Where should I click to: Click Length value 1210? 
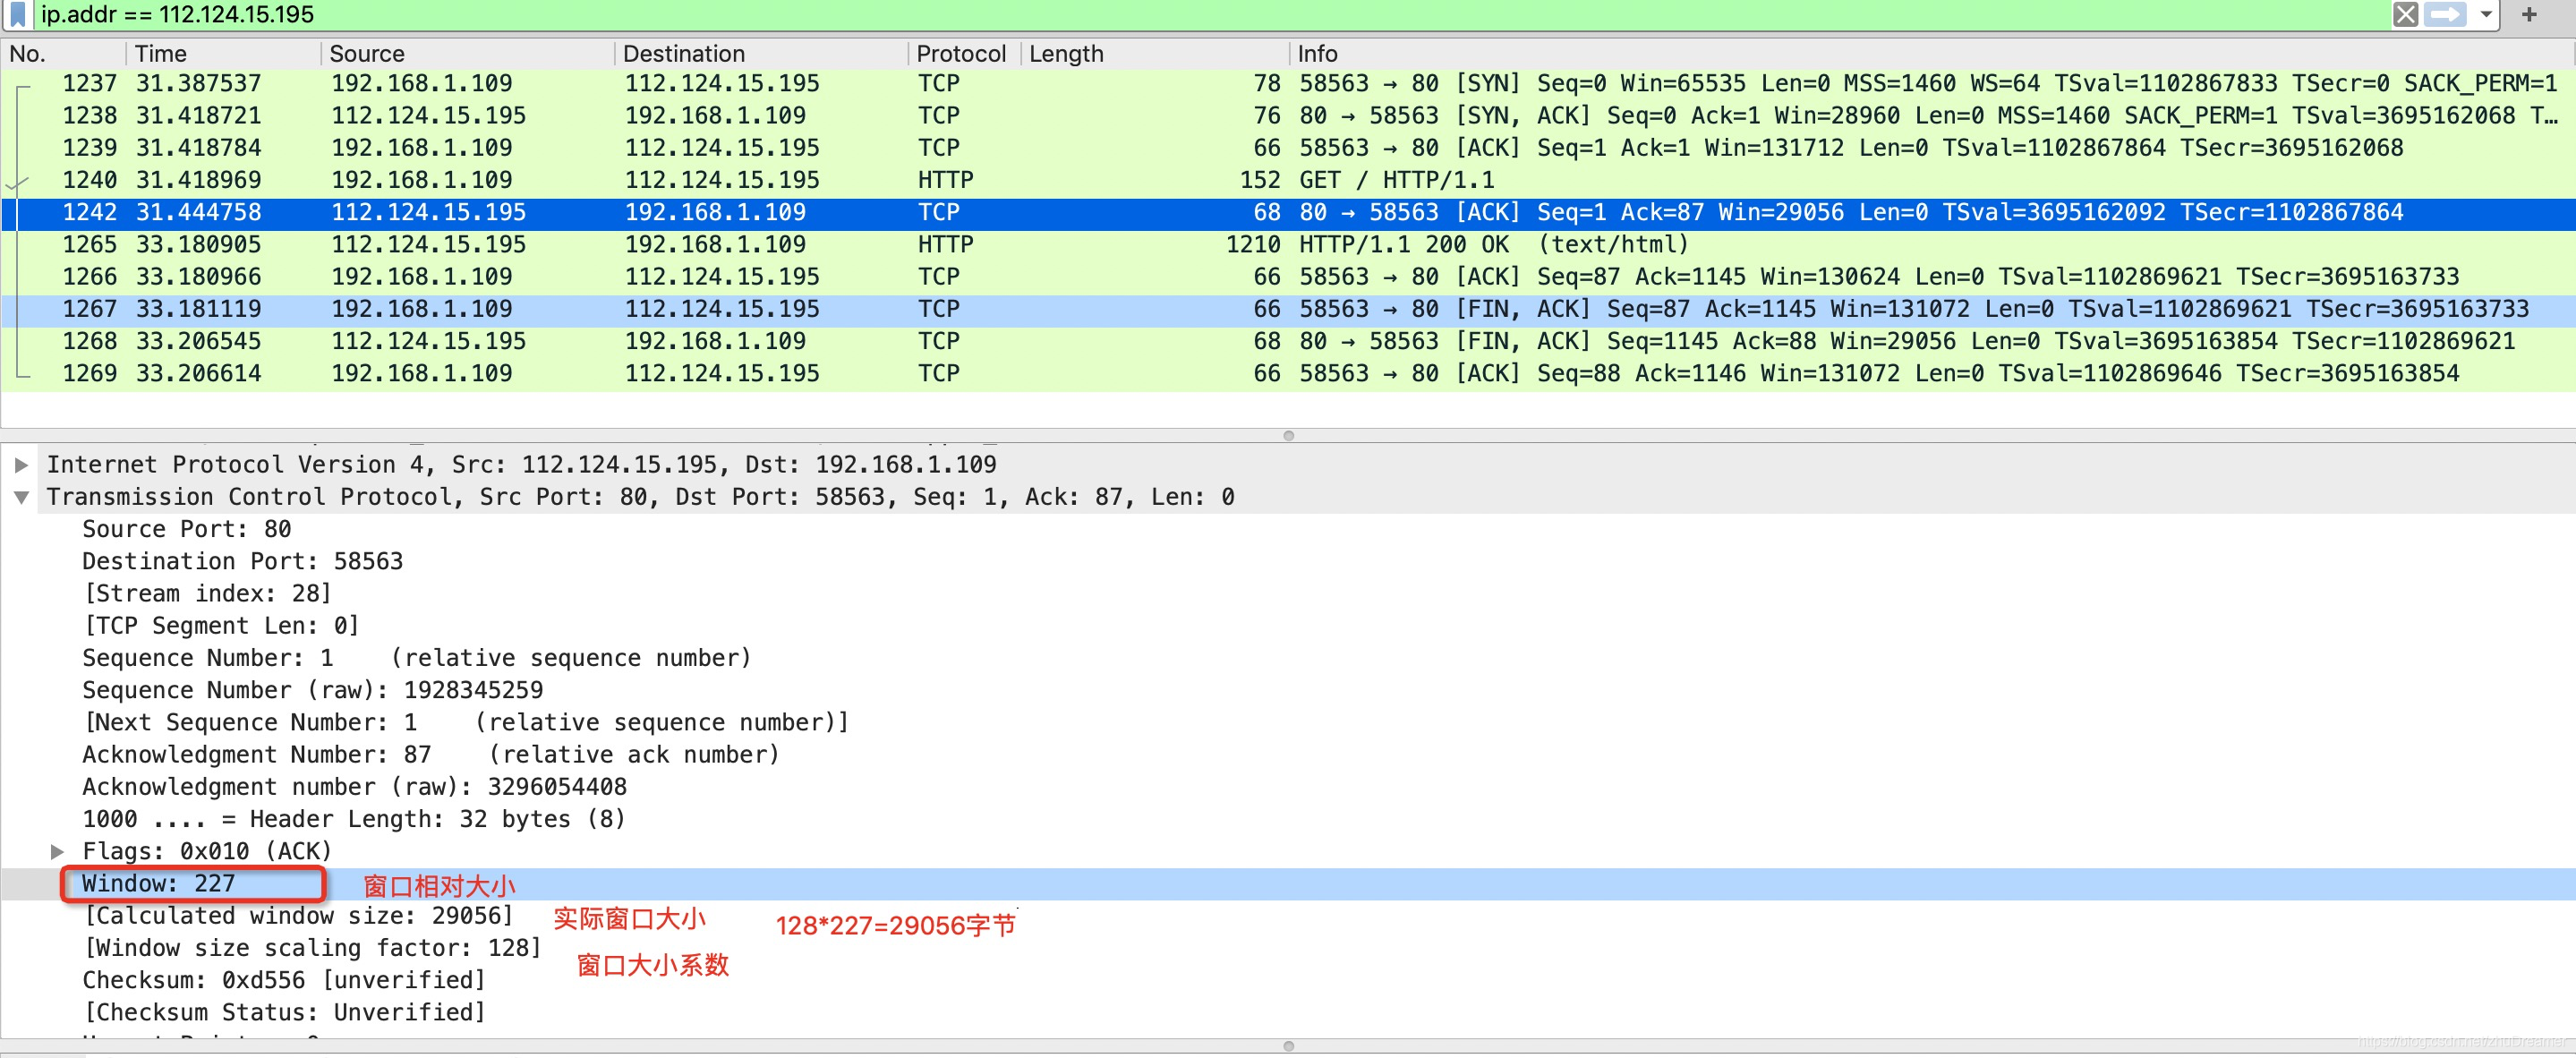(1253, 244)
